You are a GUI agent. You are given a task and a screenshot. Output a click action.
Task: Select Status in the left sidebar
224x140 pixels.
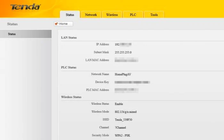26,34
